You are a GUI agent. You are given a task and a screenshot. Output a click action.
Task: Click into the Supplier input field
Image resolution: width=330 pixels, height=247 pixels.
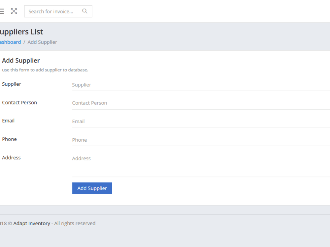click(x=201, y=85)
